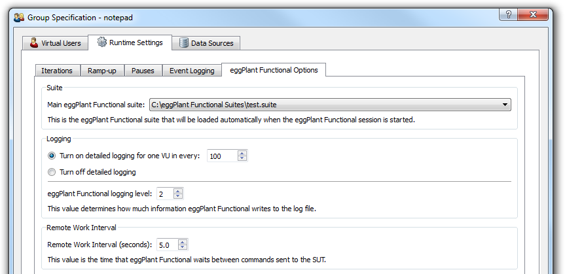This screenshot has width=565, height=274.
Task: Decrease the eggPlant Functional logging level
Action: (x=178, y=196)
